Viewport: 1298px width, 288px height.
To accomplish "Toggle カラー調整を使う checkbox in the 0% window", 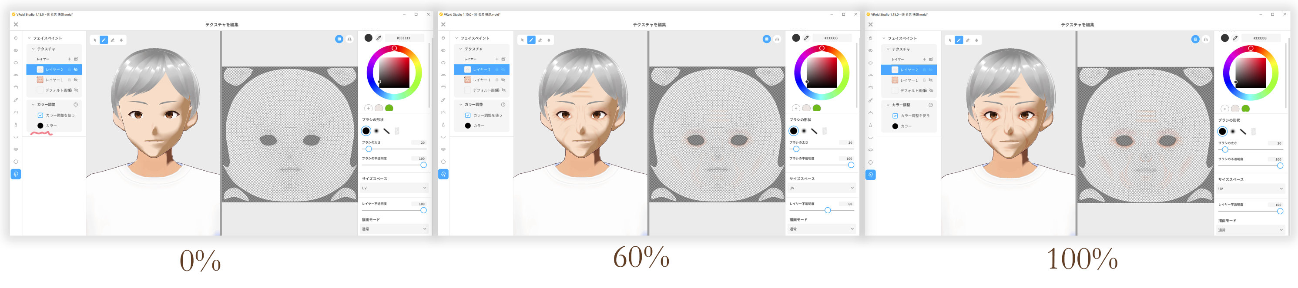I will 40,115.
